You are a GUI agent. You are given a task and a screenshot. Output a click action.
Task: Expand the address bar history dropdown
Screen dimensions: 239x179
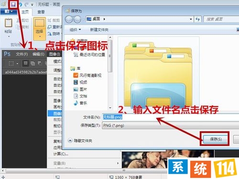pos(191,19)
